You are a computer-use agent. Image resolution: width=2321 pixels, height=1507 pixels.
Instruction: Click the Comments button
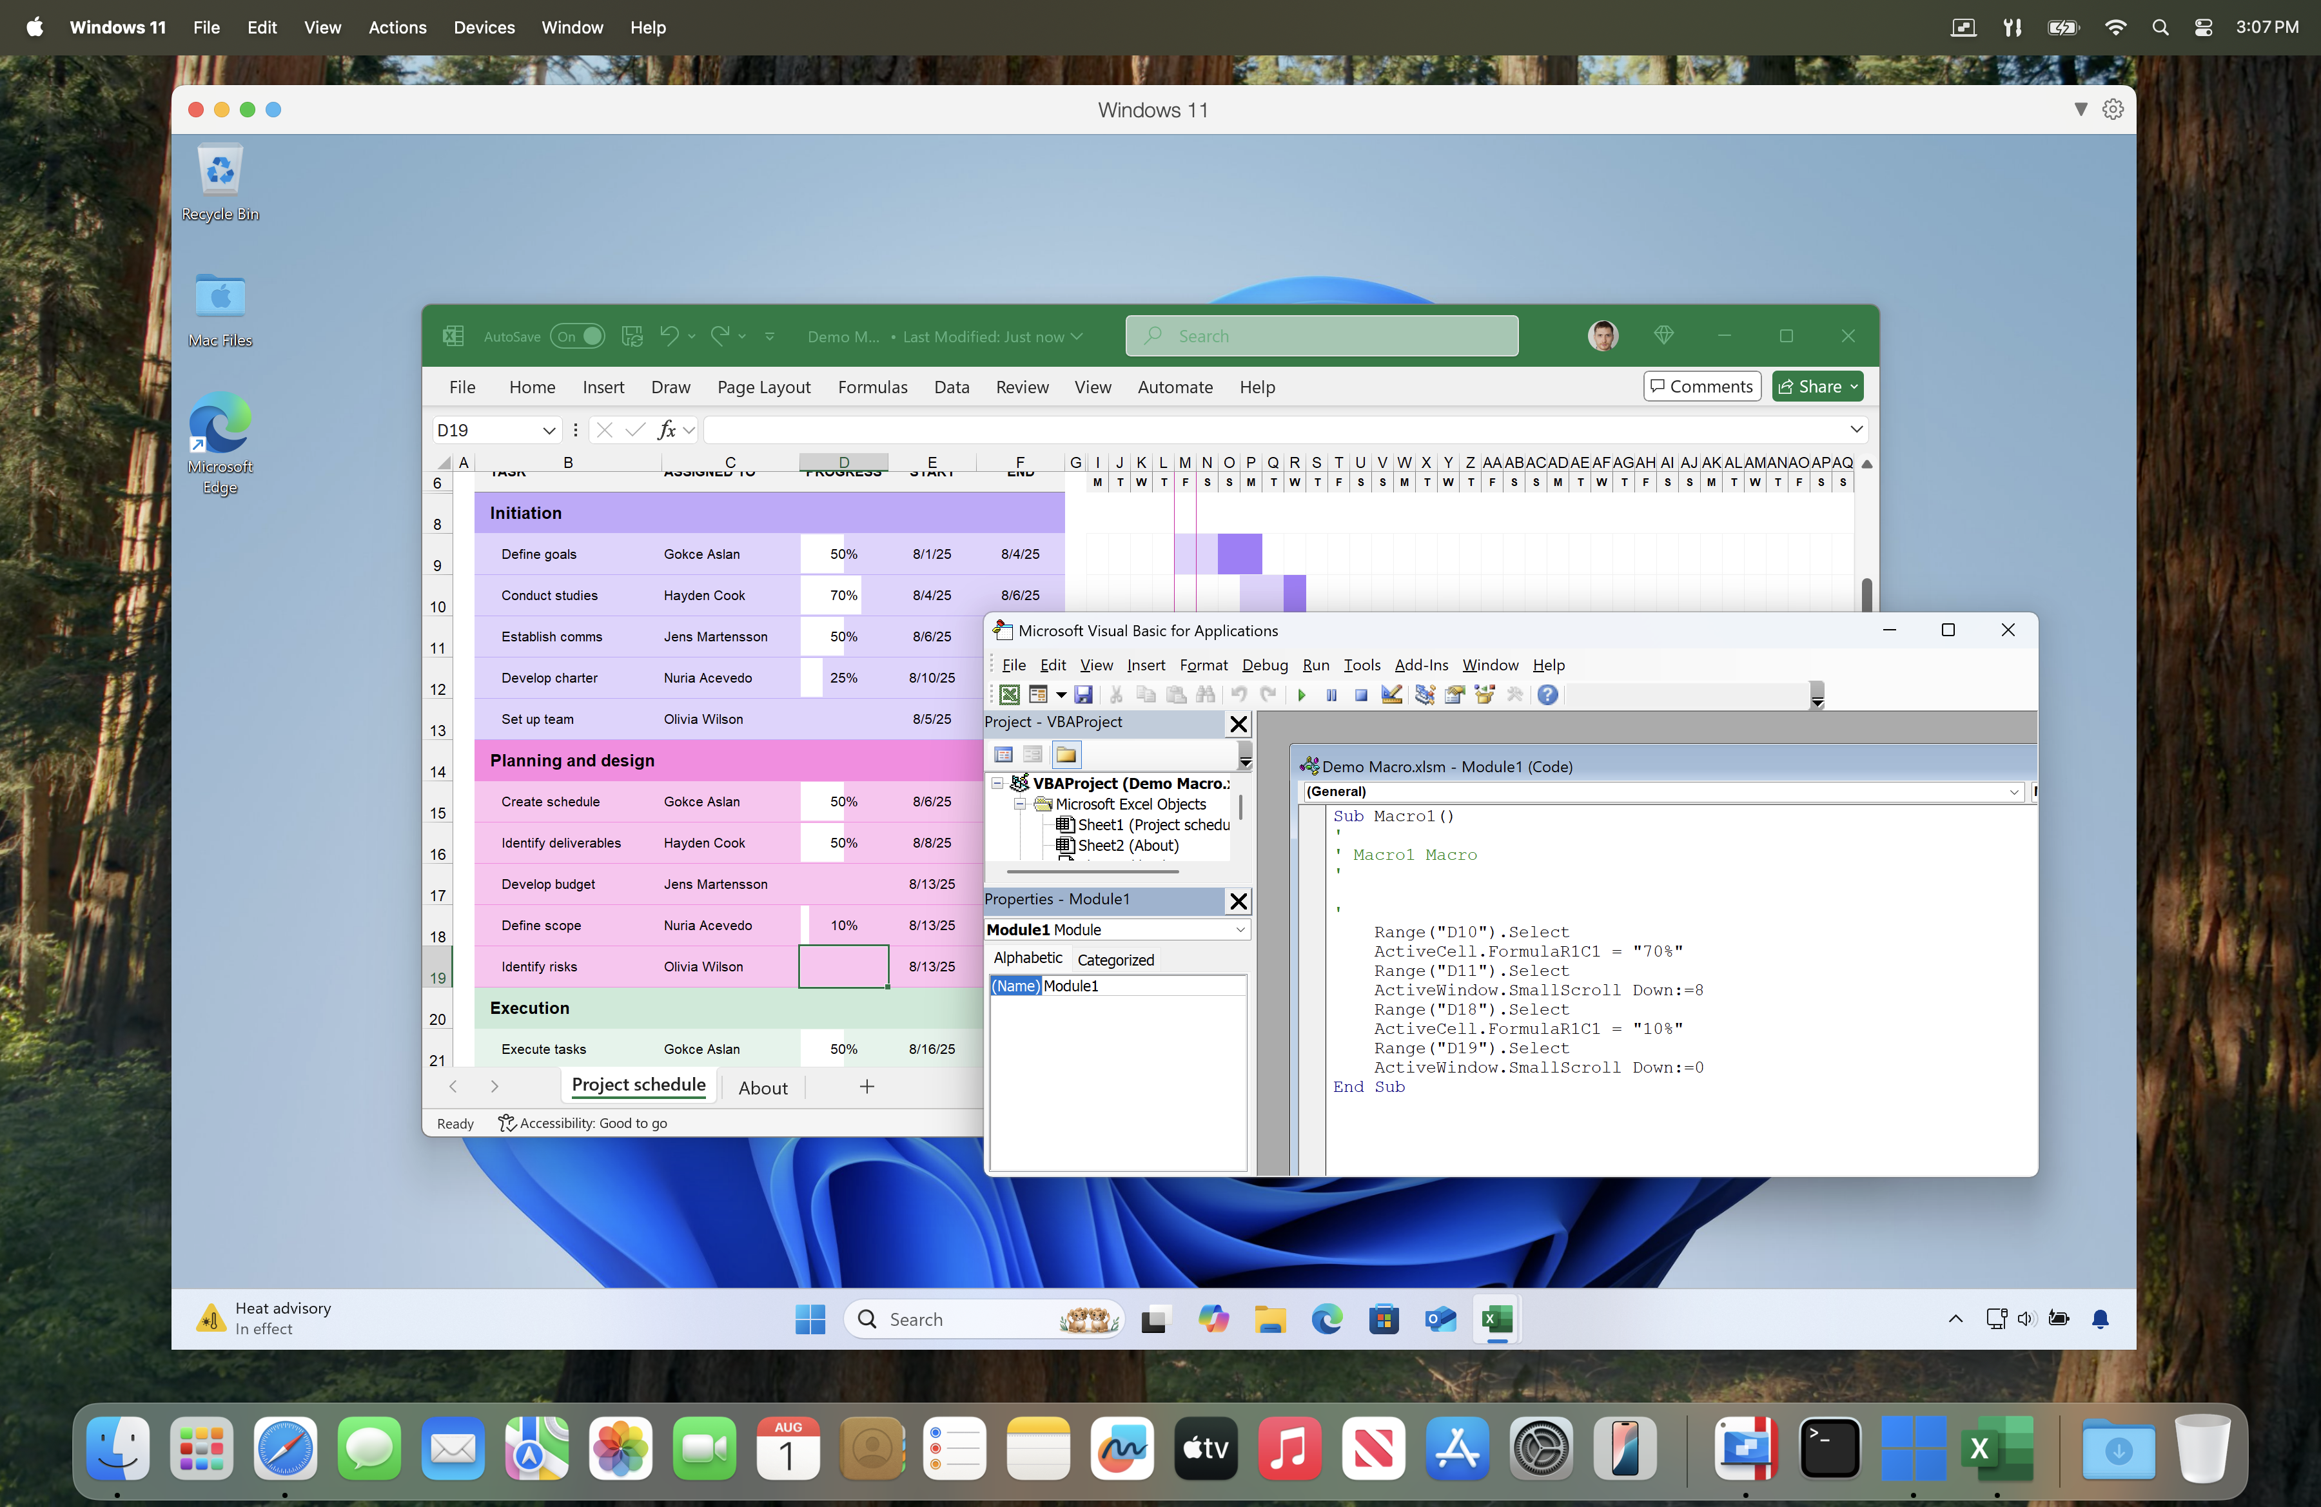(1701, 387)
